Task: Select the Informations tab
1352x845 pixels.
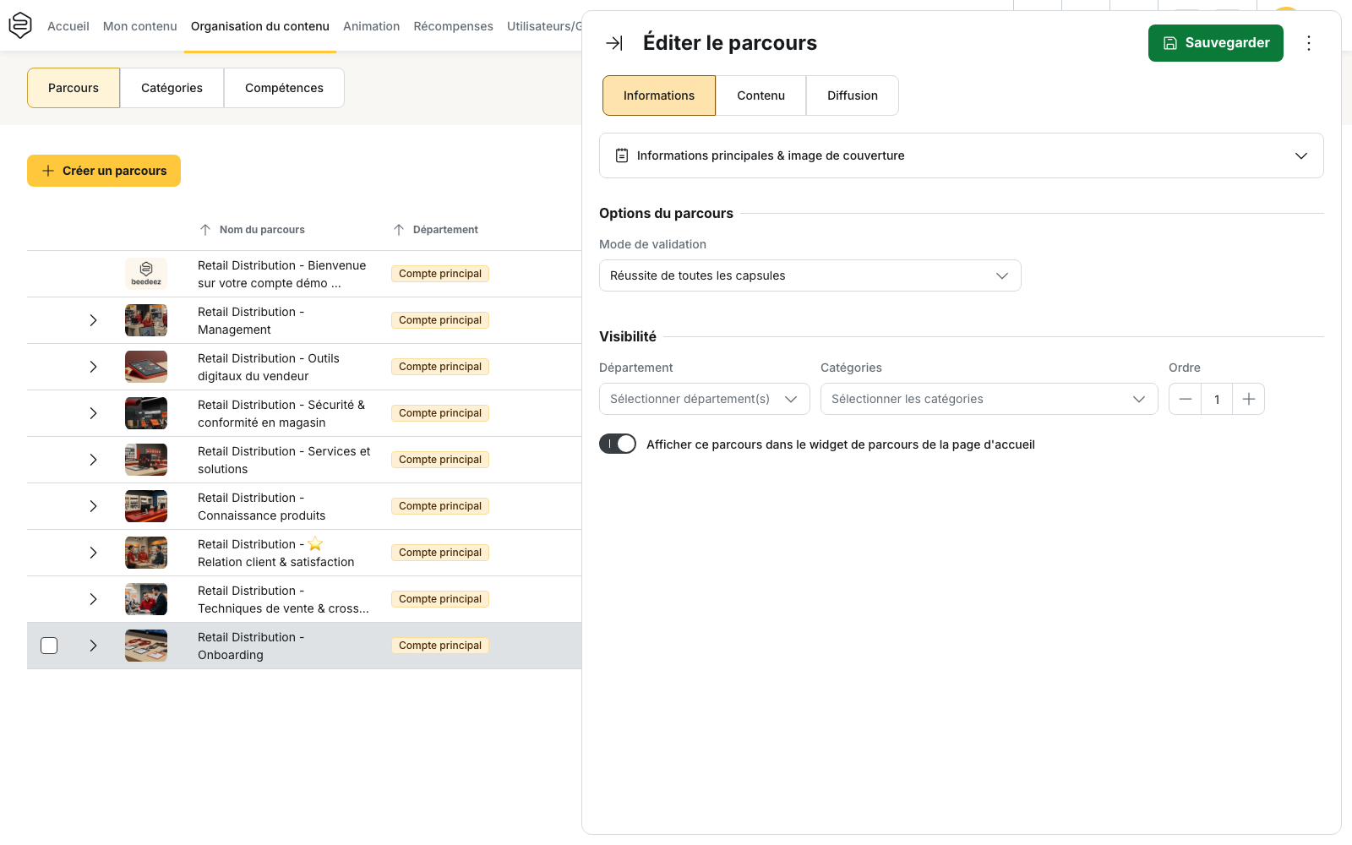Action: click(659, 95)
